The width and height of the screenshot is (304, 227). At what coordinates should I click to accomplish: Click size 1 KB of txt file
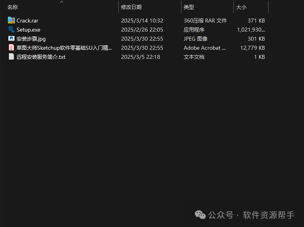point(259,57)
